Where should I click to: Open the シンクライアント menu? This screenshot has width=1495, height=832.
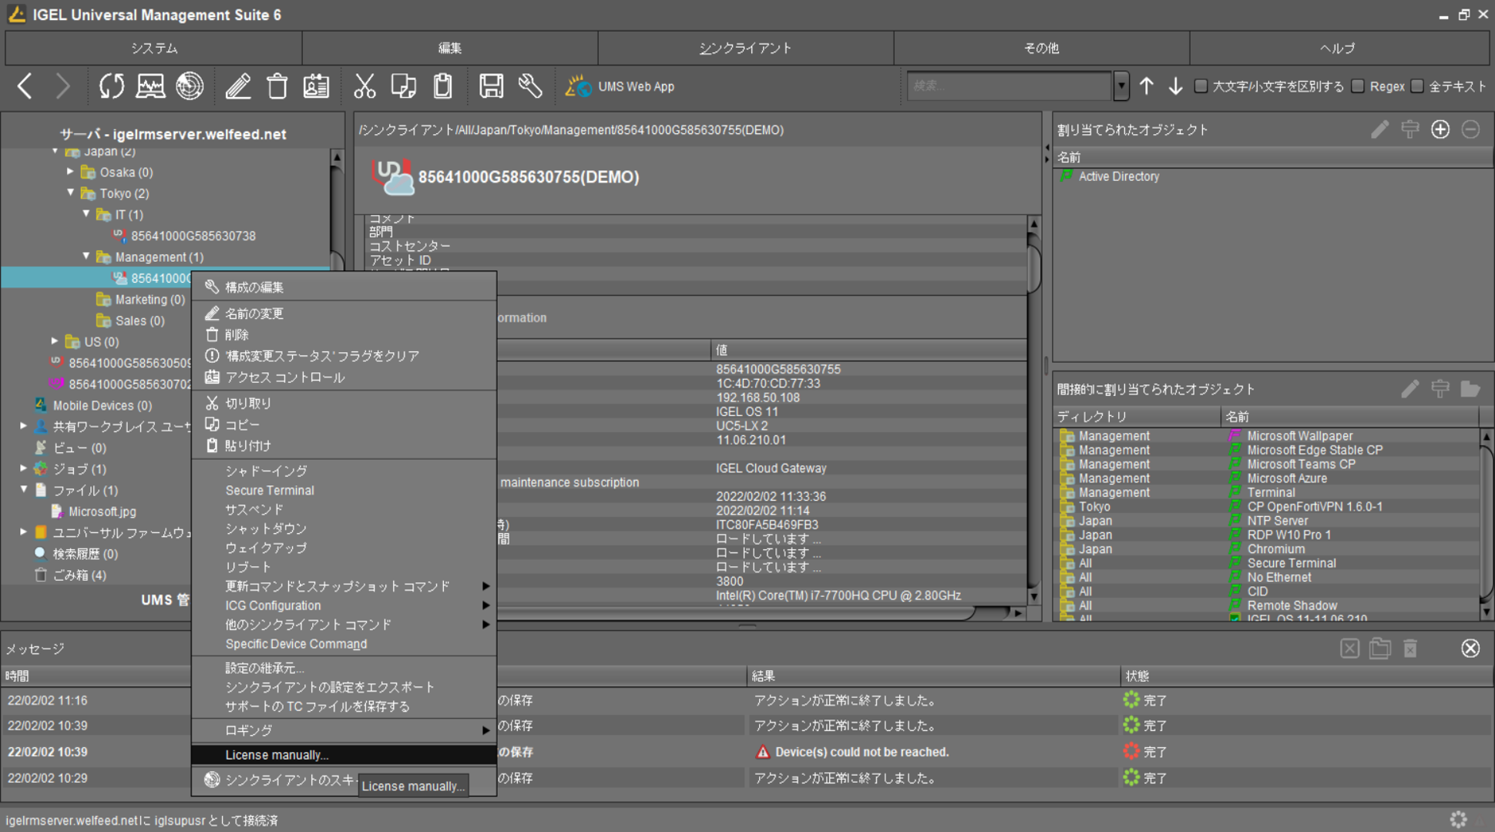[x=745, y=48]
